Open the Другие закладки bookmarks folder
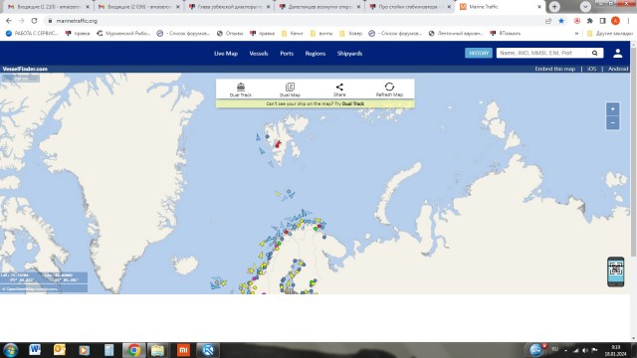The width and height of the screenshot is (637, 358). [610, 33]
